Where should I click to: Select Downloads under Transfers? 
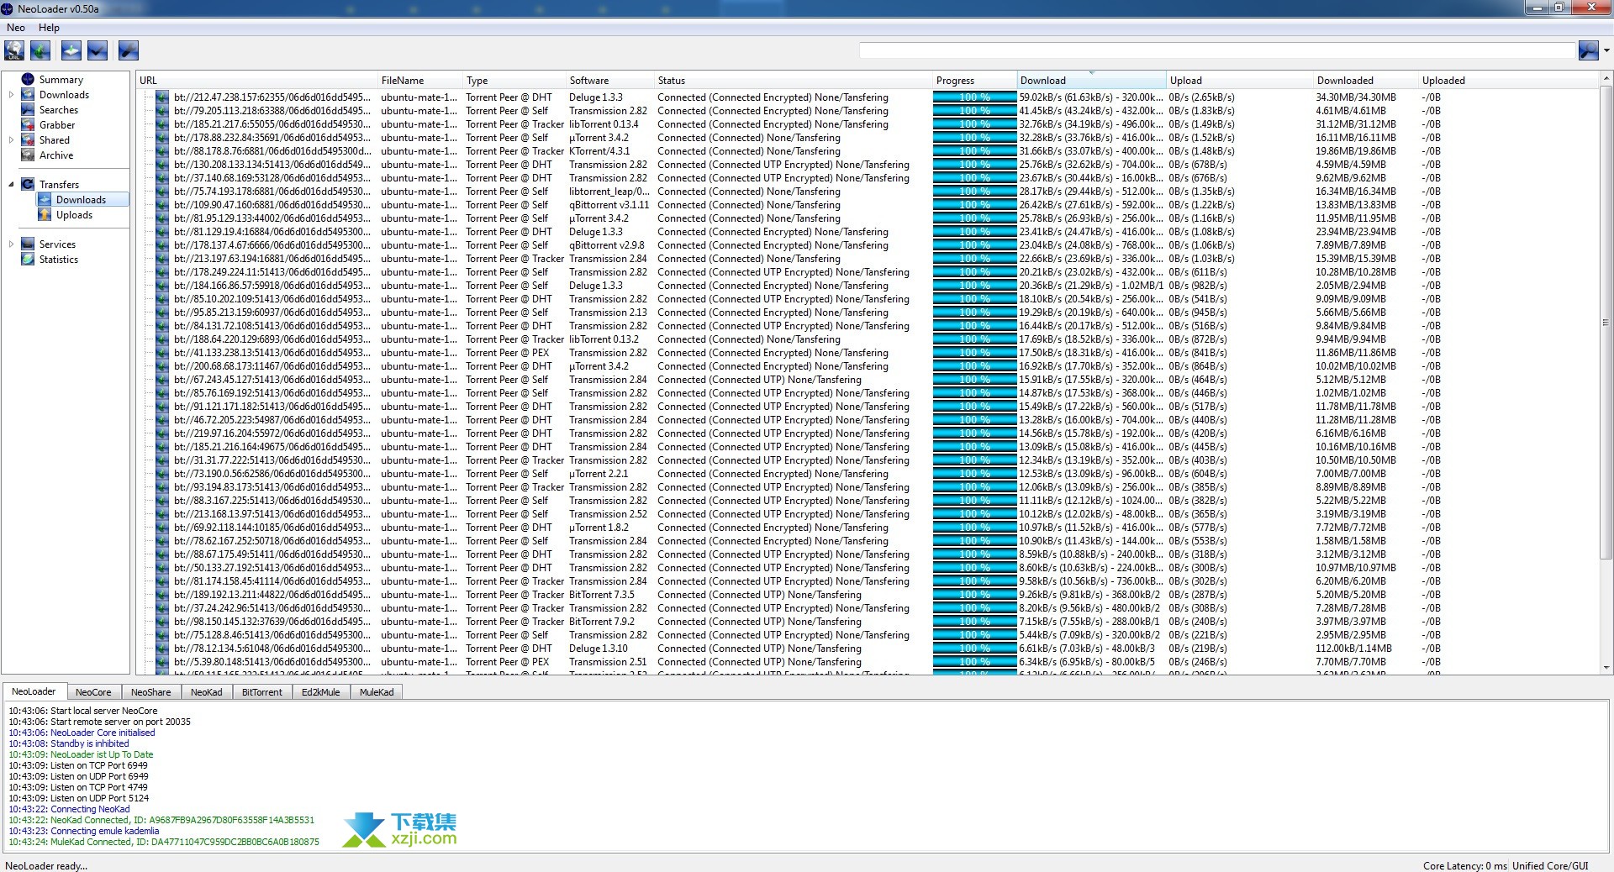pos(81,200)
